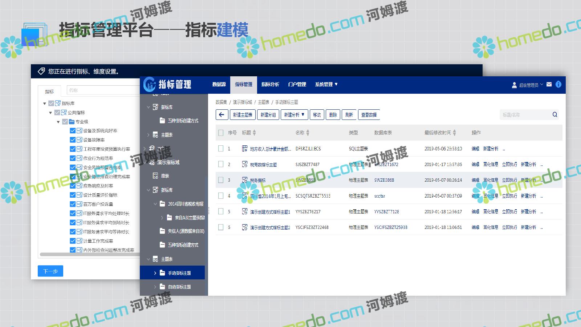This screenshot has width=581, height=327.
Task: Switch to 指标分析 menu tab
Action: tap(270, 84)
